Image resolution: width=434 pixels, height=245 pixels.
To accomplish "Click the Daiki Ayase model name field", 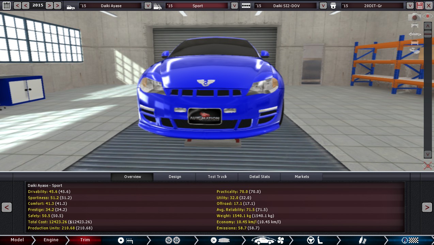I will [110, 6].
